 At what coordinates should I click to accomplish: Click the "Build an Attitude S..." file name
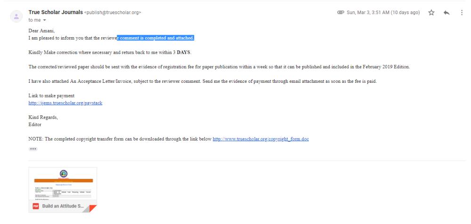tap(64, 207)
